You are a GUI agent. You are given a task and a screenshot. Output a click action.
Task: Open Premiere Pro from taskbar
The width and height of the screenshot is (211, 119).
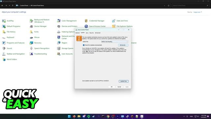coord(118,116)
